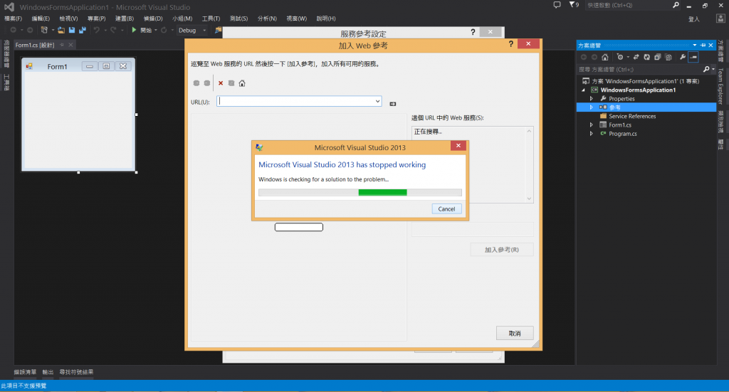Image resolution: width=729 pixels, height=392 pixels.
Task: Click the Home icon in Solution Explorer toolbar
Action: tap(605, 57)
